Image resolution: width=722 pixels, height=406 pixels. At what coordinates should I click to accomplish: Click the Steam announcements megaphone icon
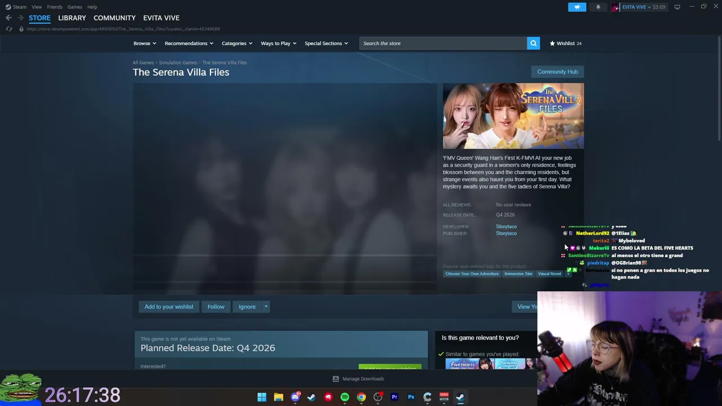(577, 7)
